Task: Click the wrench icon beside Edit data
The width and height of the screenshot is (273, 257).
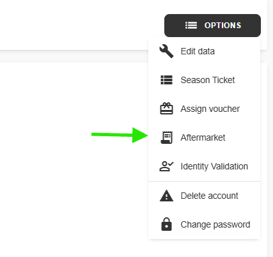Action: pyautogui.click(x=166, y=51)
